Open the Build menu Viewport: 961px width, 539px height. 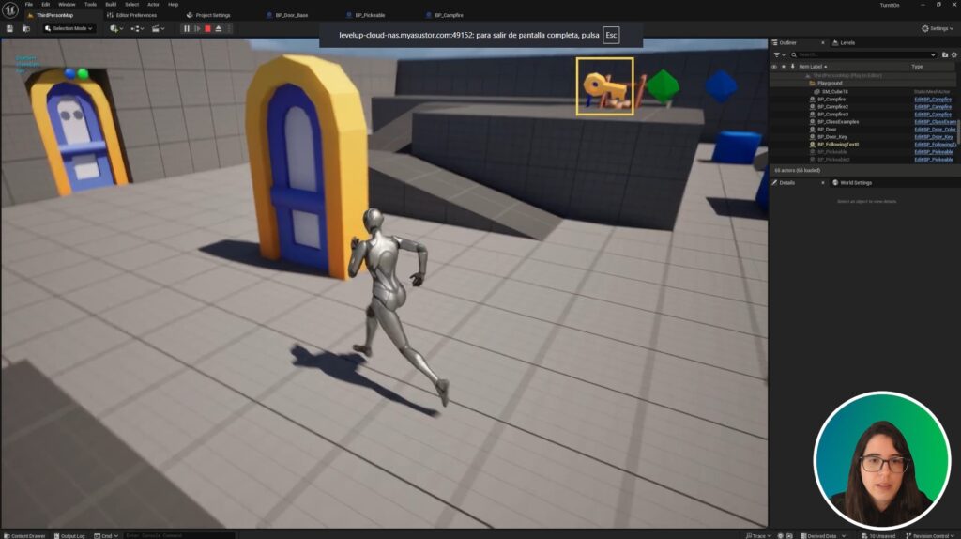(x=111, y=5)
